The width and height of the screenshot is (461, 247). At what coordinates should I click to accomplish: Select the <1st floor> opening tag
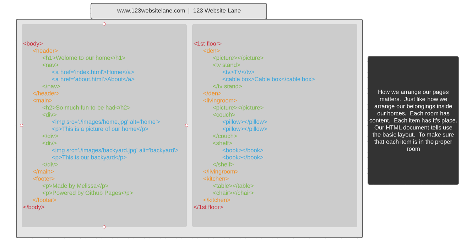[207, 43]
